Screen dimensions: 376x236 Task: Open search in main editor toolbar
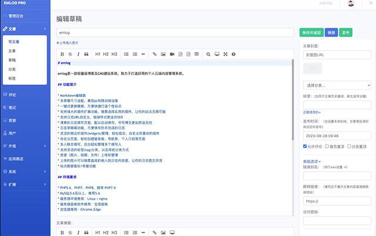pyautogui.click(x=209, y=55)
